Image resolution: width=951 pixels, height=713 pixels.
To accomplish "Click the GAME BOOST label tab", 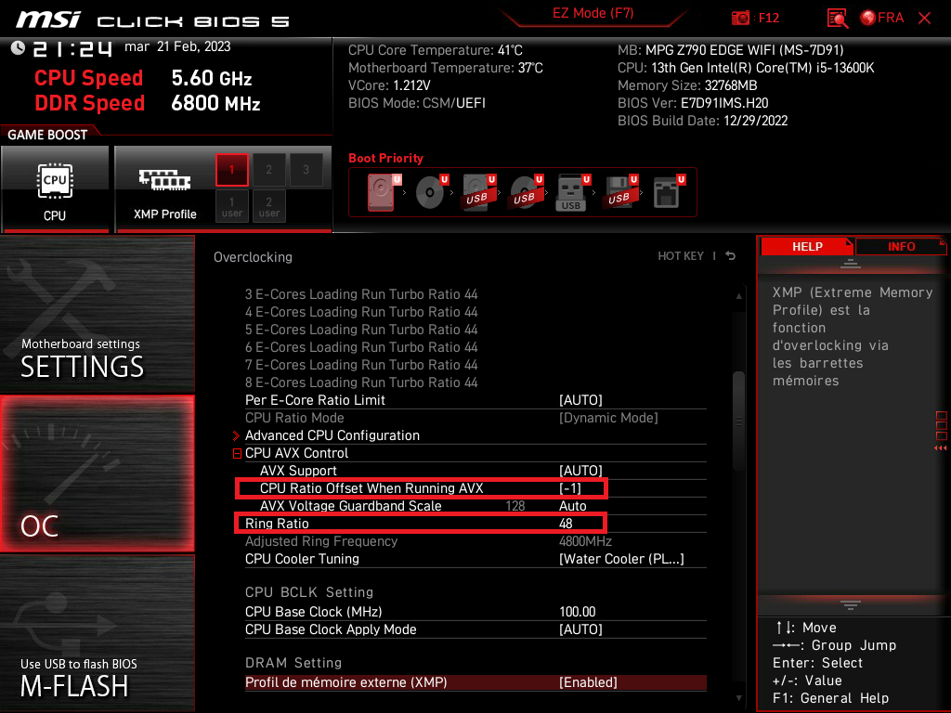I will click(x=47, y=135).
